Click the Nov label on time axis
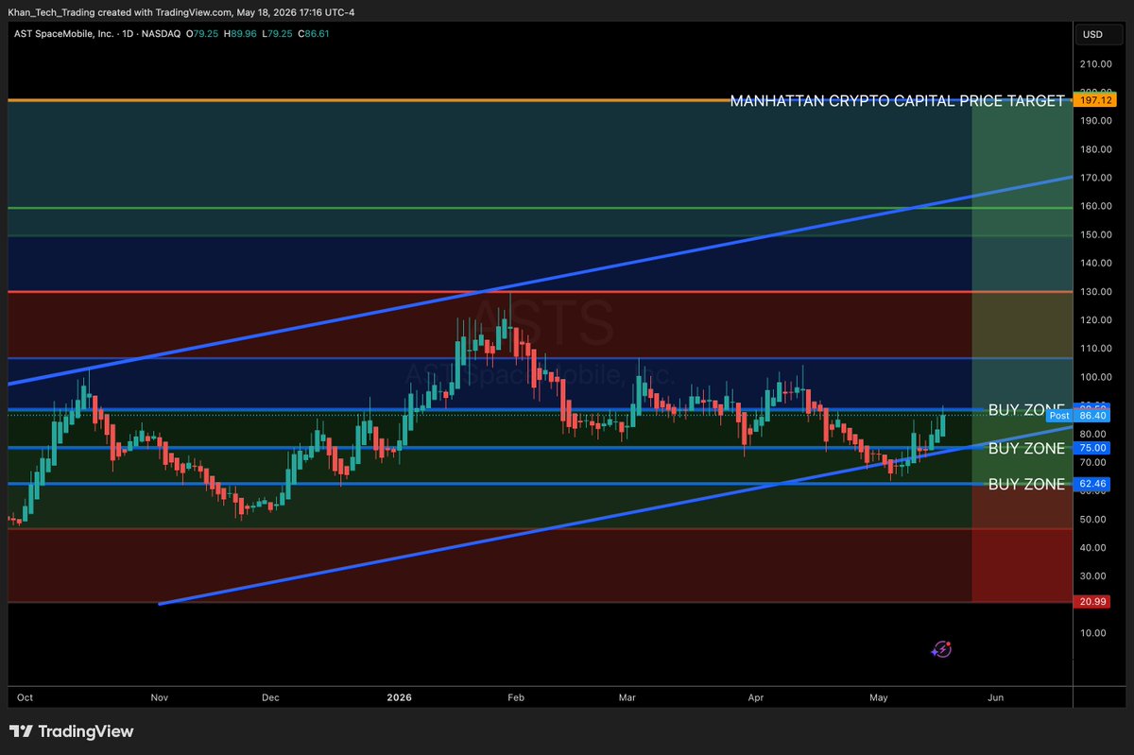This screenshot has height=755, width=1134. [x=159, y=697]
